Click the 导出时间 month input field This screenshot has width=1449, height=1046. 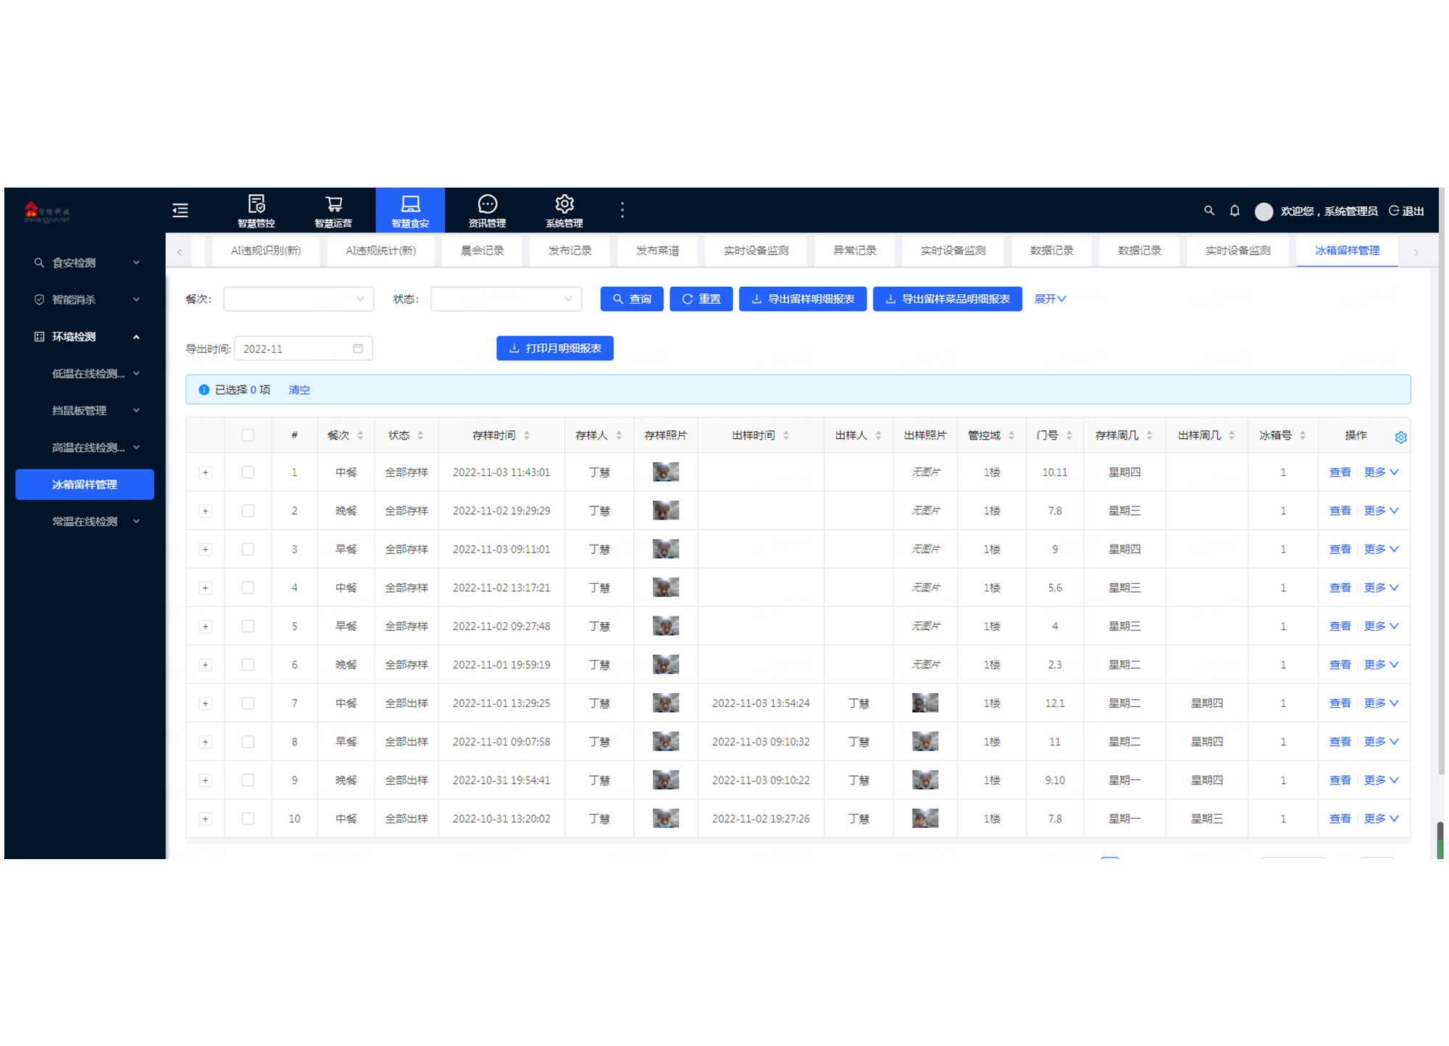[x=302, y=349]
